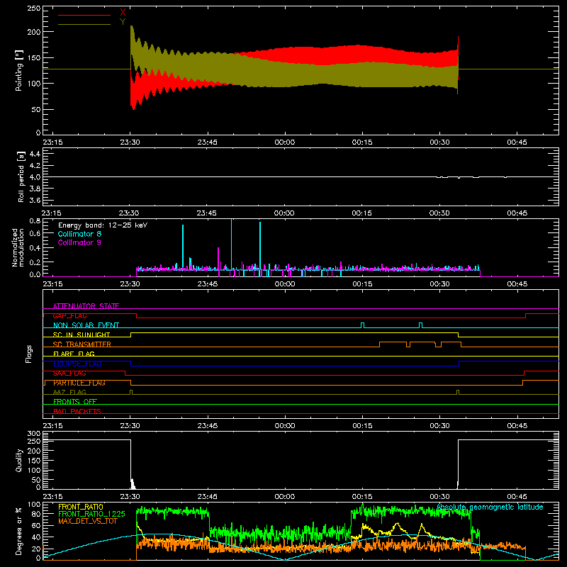This screenshot has width=567, height=567.
Task: Click the 300 tick label on Quality axis
Action: click(33, 433)
